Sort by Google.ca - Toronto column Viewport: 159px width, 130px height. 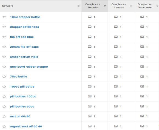point(105,6)
